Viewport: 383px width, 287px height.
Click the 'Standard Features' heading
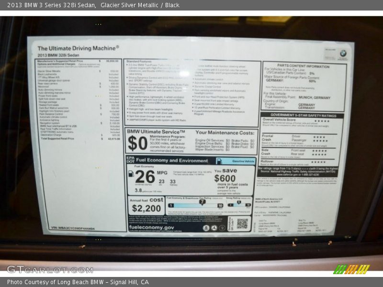click(x=139, y=62)
